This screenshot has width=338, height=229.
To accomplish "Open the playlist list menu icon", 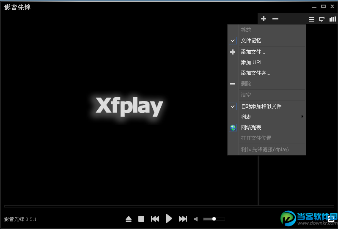I will [311, 19].
